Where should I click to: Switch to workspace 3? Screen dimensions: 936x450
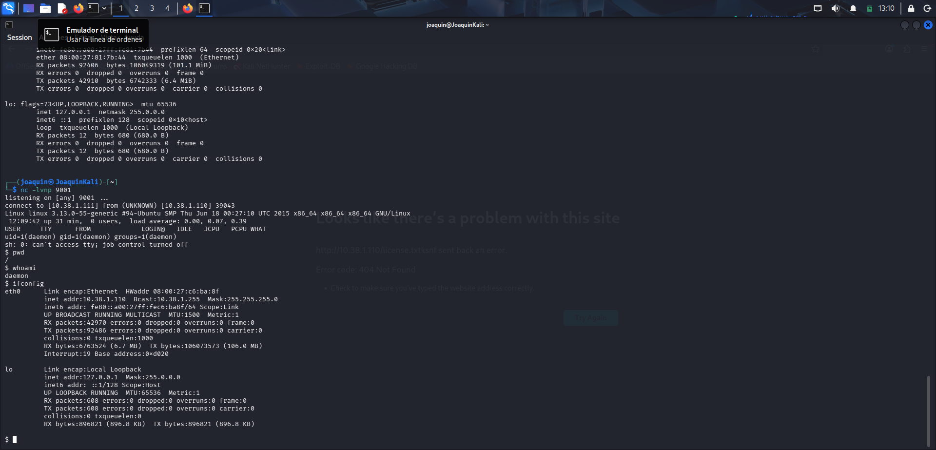point(152,8)
